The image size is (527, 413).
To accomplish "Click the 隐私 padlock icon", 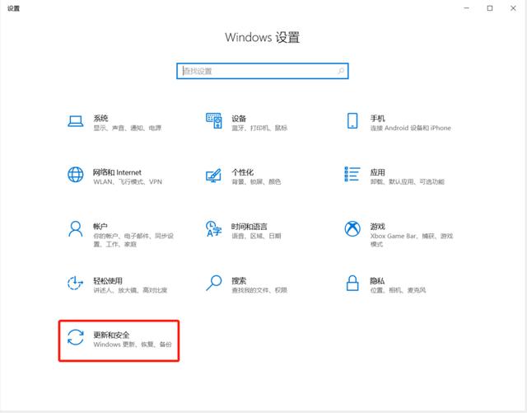I will 352,283.
